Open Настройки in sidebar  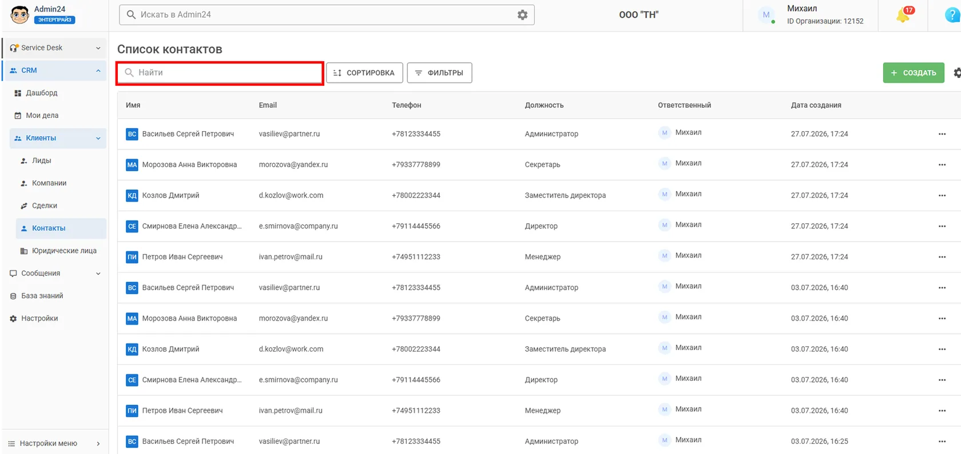(x=39, y=318)
